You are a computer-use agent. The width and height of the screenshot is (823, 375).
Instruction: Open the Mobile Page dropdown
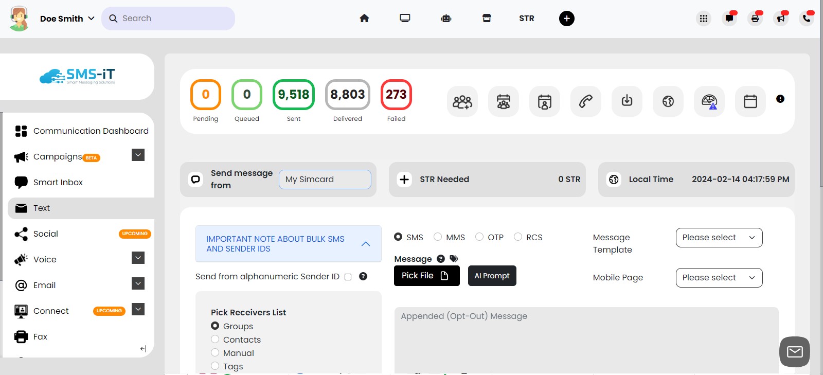(719, 278)
